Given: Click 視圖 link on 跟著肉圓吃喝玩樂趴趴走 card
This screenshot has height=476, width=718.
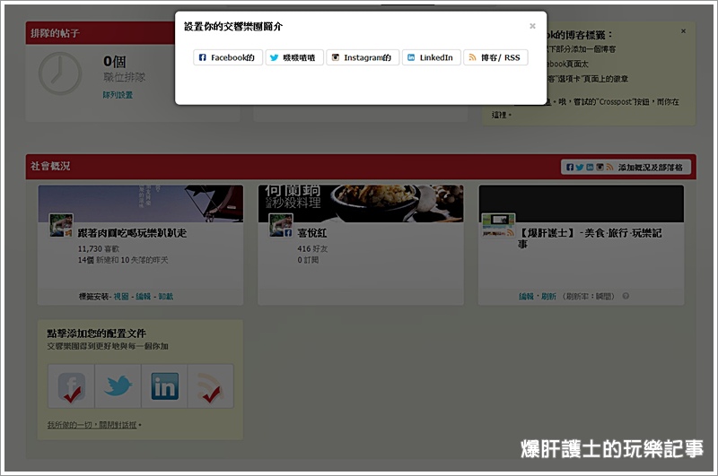Looking at the screenshot, I should tap(121, 297).
